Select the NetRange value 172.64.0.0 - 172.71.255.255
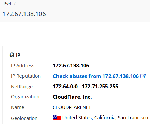 (85, 87)
